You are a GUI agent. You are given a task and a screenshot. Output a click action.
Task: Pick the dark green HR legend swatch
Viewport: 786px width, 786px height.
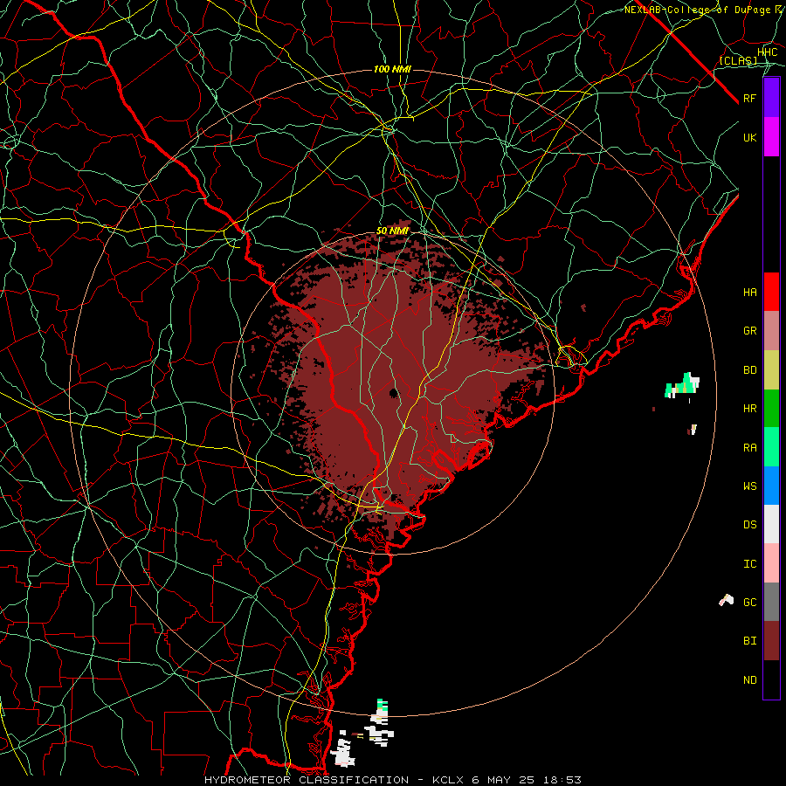click(x=771, y=408)
